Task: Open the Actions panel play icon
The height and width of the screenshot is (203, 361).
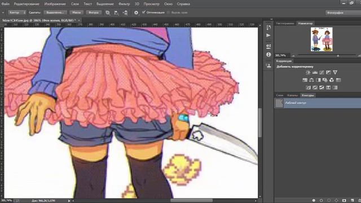Action: click(268, 36)
